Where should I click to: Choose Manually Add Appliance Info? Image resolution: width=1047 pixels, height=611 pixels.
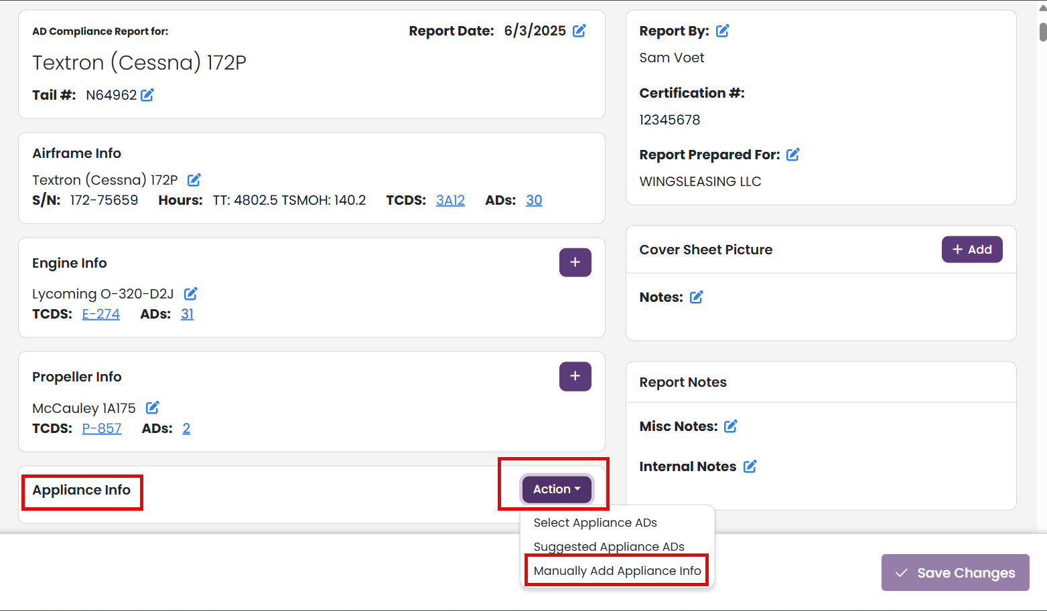[x=617, y=571]
